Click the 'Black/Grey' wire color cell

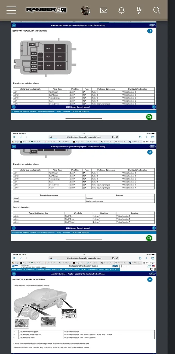[x=78, y=216]
